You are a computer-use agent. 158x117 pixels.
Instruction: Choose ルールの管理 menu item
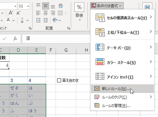click(x=122, y=106)
